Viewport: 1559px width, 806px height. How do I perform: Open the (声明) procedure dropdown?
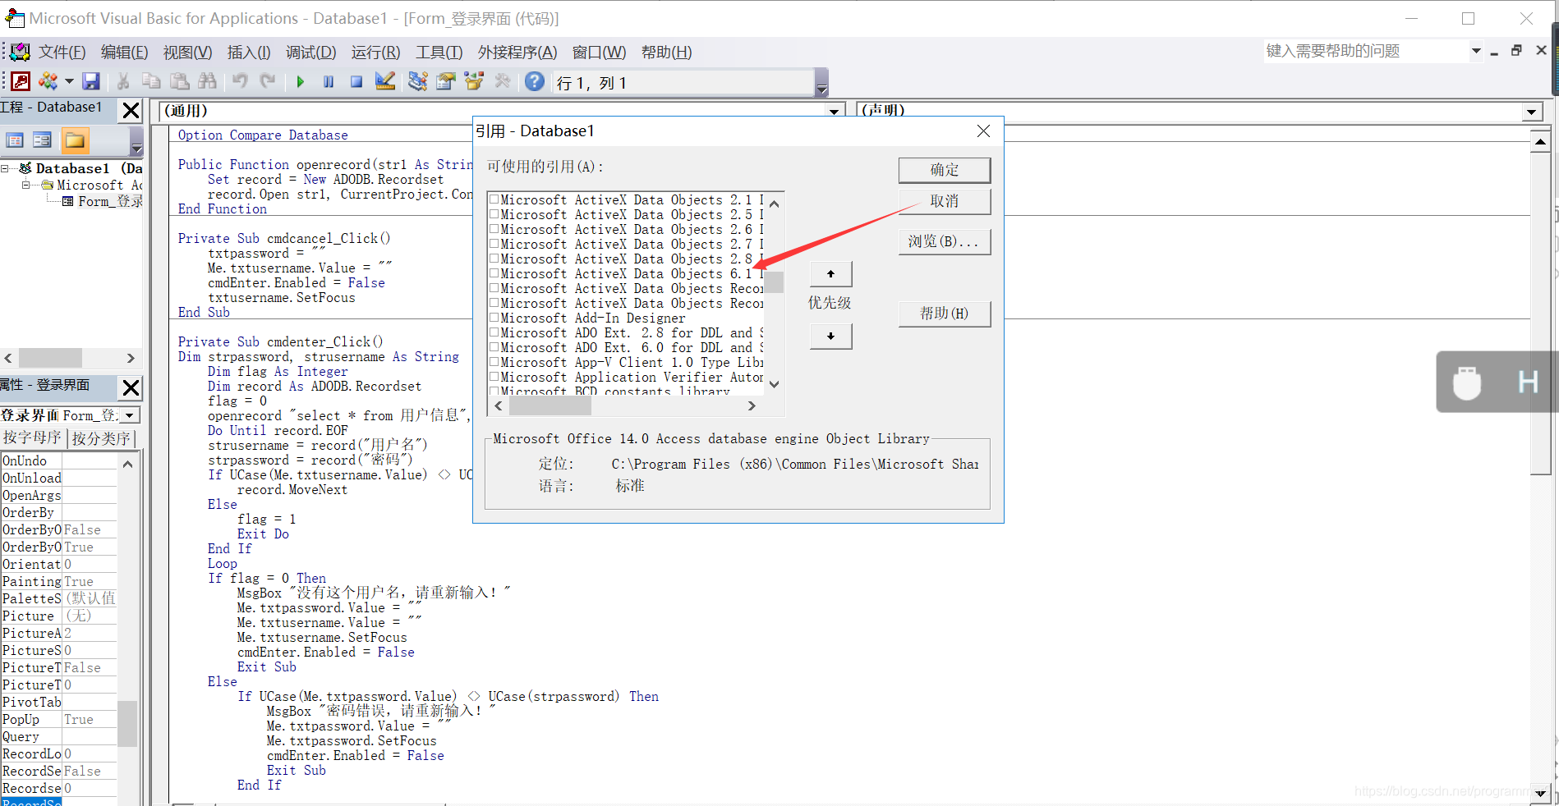(1531, 112)
